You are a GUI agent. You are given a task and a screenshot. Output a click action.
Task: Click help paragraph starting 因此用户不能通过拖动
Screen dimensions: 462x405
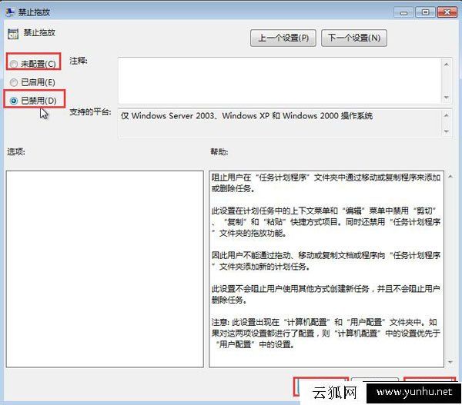click(326, 261)
